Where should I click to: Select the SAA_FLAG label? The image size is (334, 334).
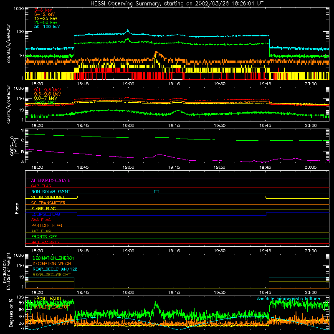[41, 220]
